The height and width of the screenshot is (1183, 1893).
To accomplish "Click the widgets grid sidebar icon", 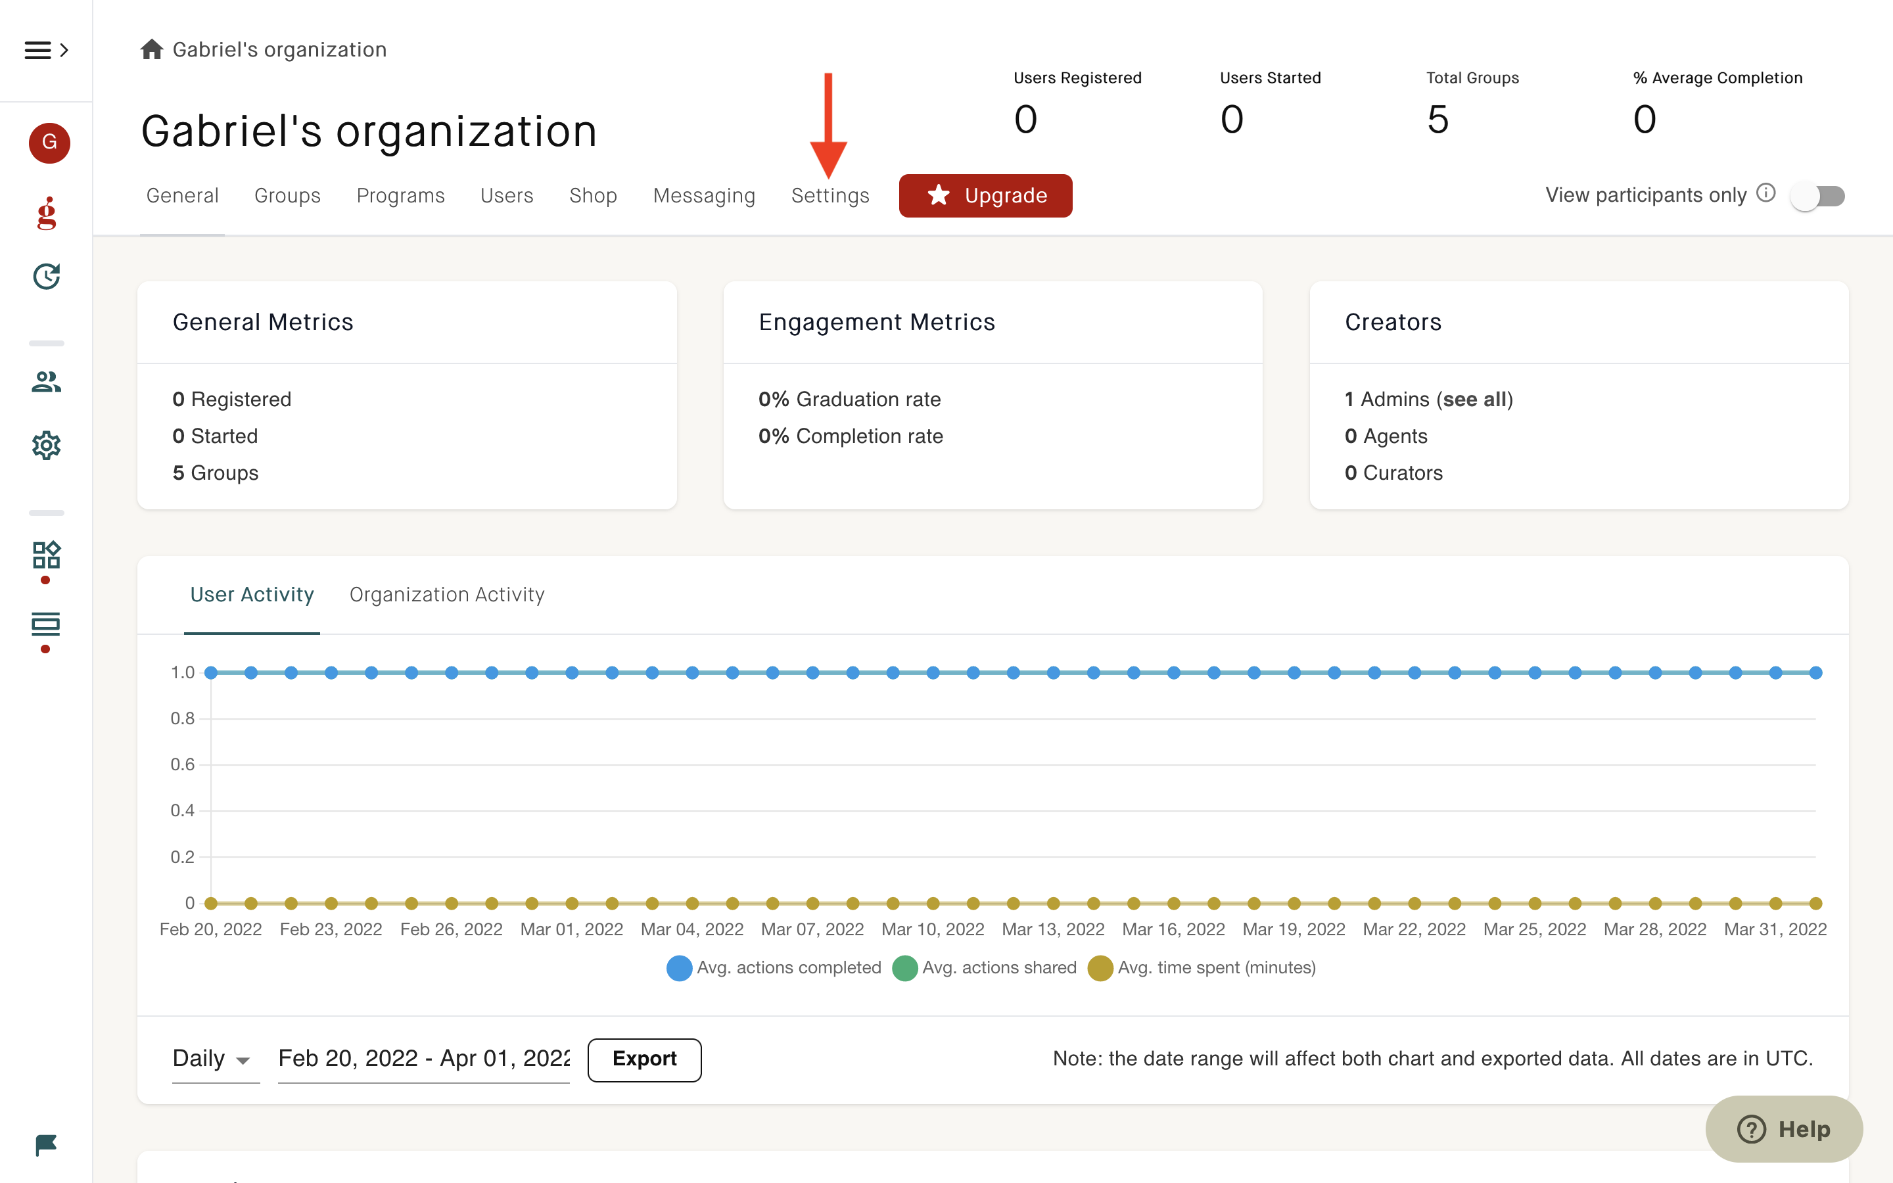I will pos(47,555).
